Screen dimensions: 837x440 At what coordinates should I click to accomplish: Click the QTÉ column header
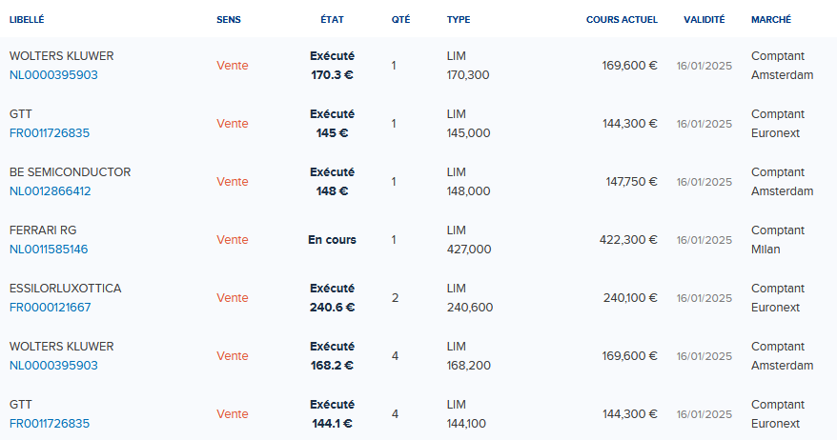click(401, 20)
